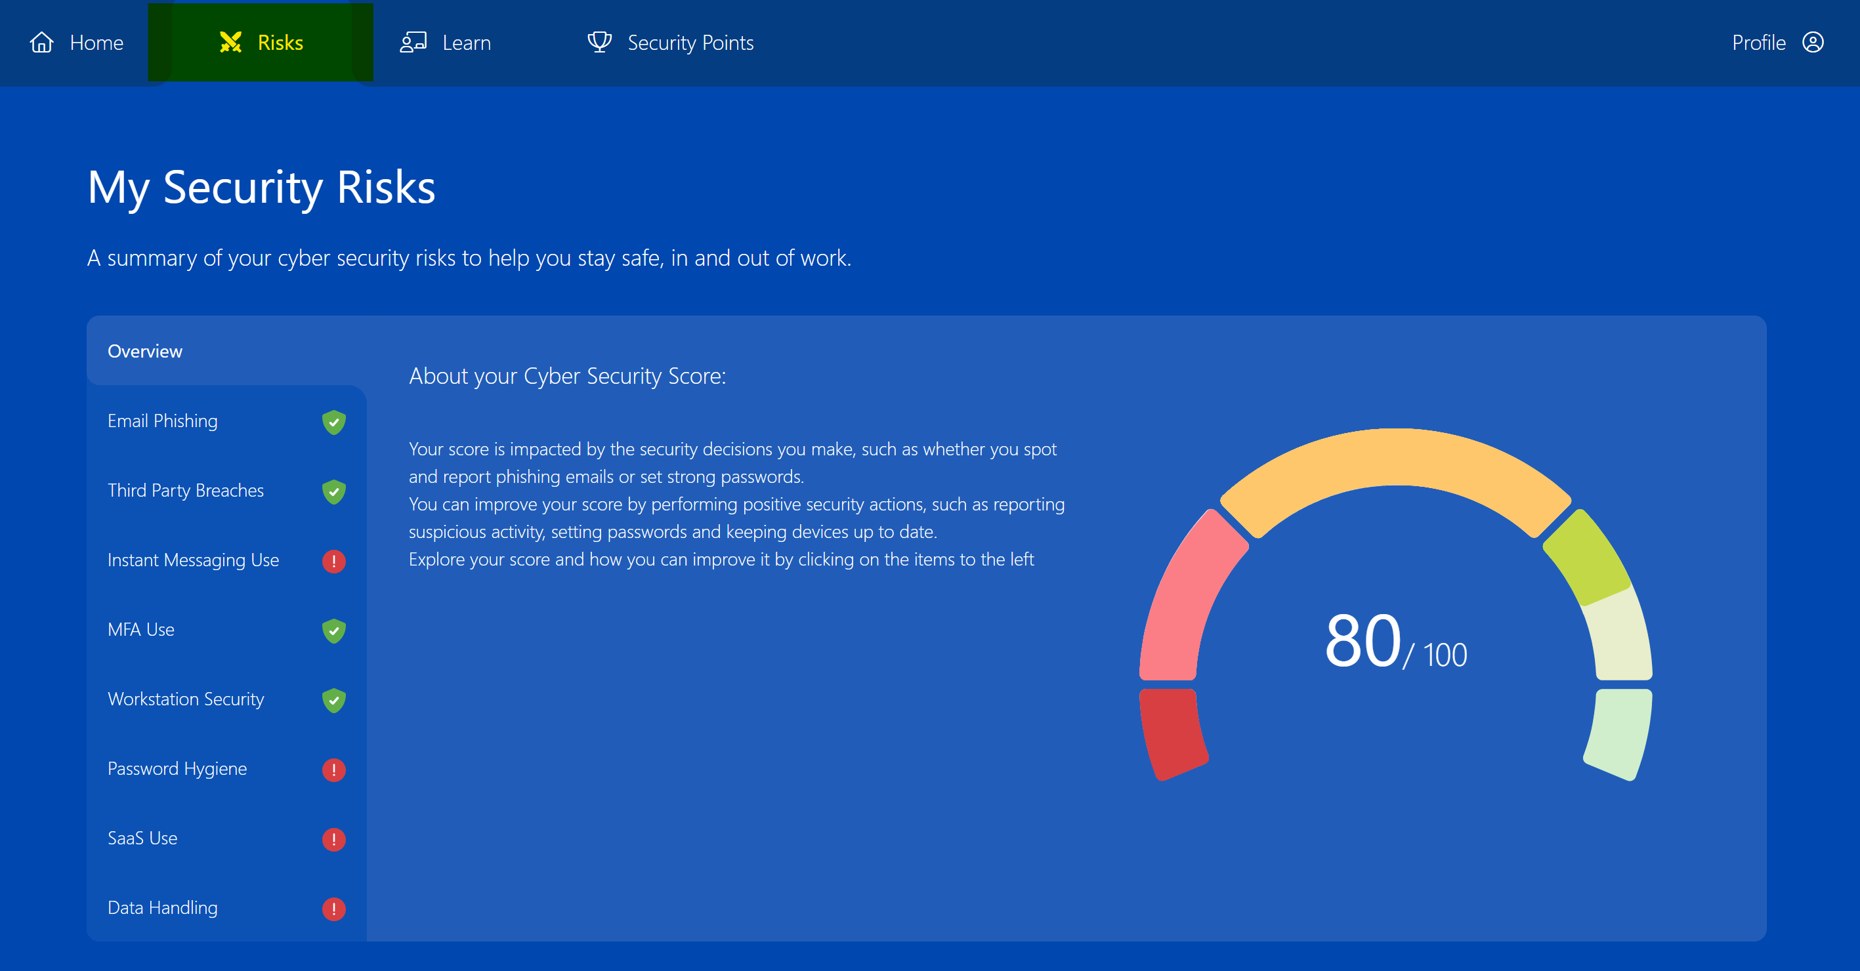Click the red alert beside Data Handling
Image resolution: width=1860 pixels, height=971 pixels.
pyautogui.click(x=333, y=909)
